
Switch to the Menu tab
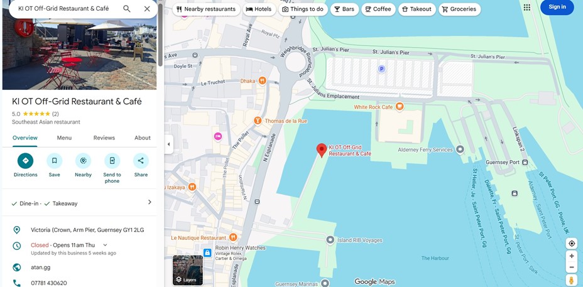click(64, 138)
